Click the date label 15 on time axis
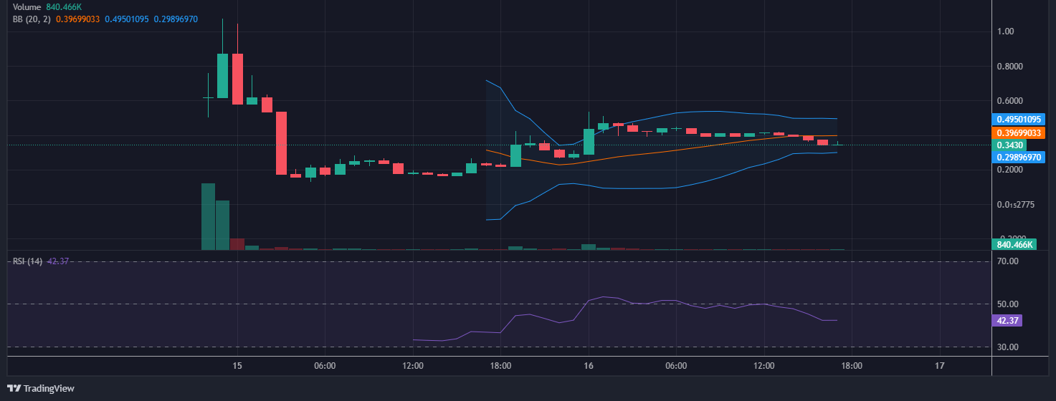Viewport: 1056px width, 401px height. click(237, 366)
